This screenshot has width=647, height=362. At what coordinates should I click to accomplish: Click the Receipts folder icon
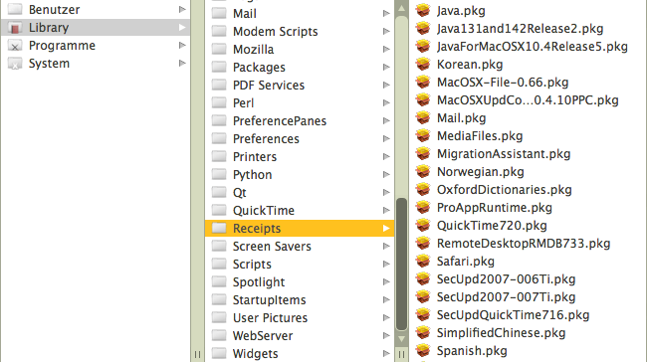click(x=219, y=228)
